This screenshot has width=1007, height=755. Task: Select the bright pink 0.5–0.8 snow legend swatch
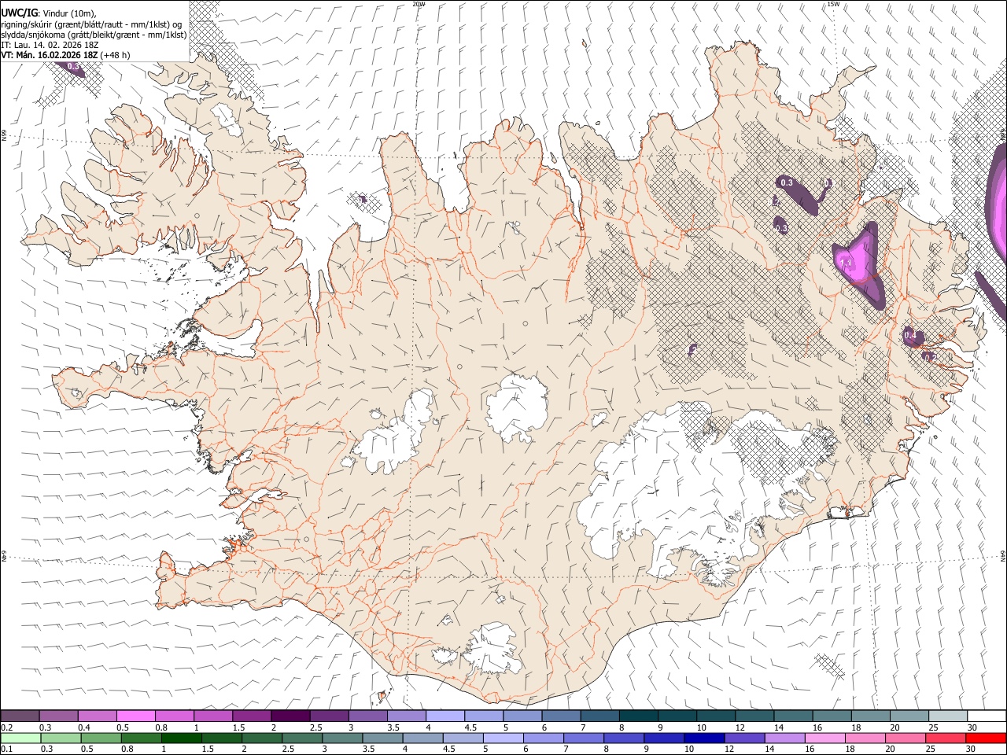136,716
